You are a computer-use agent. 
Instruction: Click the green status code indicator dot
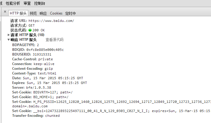[x=30, y=30]
